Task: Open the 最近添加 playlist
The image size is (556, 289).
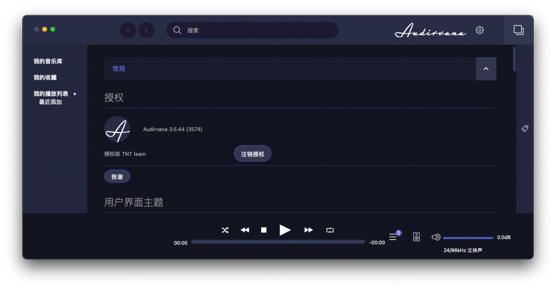Action: [x=50, y=102]
